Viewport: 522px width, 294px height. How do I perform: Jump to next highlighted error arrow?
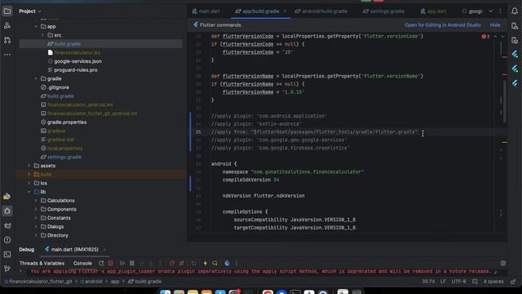pos(502,36)
